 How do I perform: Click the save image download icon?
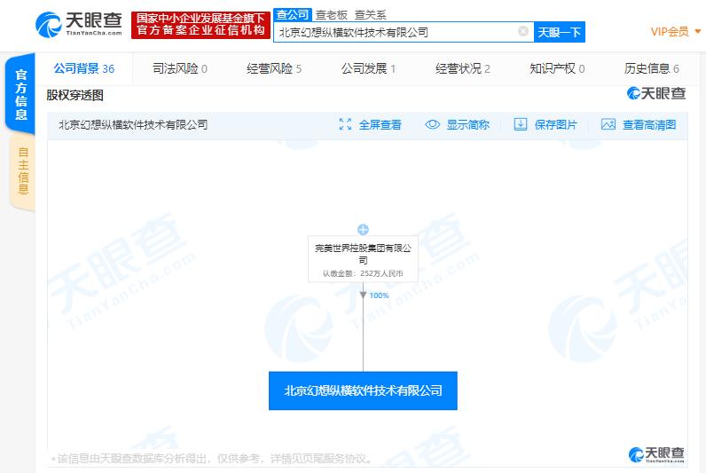[x=521, y=124]
